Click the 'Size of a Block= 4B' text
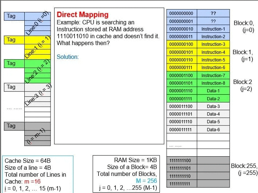The height and width of the screenshot is (193, 258). tap(132, 167)
